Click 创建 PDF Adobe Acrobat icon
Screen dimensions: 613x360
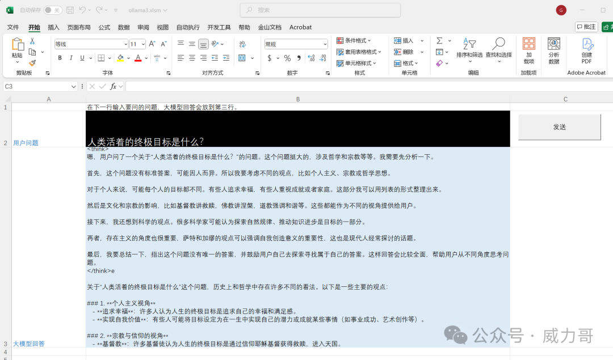point(586,51)
